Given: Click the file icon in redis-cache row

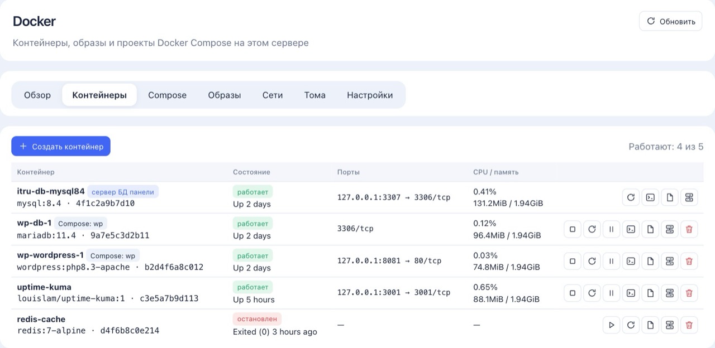Looking at the screenshot, I should click(x=650, y=325).
